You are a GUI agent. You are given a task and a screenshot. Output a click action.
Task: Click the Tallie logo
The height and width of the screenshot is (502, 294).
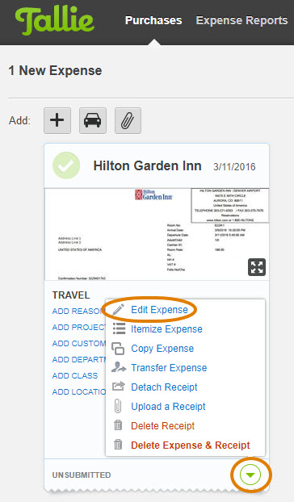tap(55, 21)
